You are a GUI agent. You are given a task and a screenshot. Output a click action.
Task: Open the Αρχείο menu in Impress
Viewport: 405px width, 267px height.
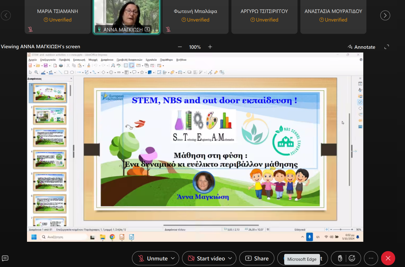tap(33, 60)
